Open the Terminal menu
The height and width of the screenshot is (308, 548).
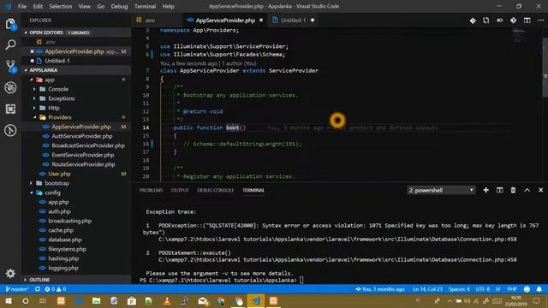pyautogui.click(x=145, y=6)
